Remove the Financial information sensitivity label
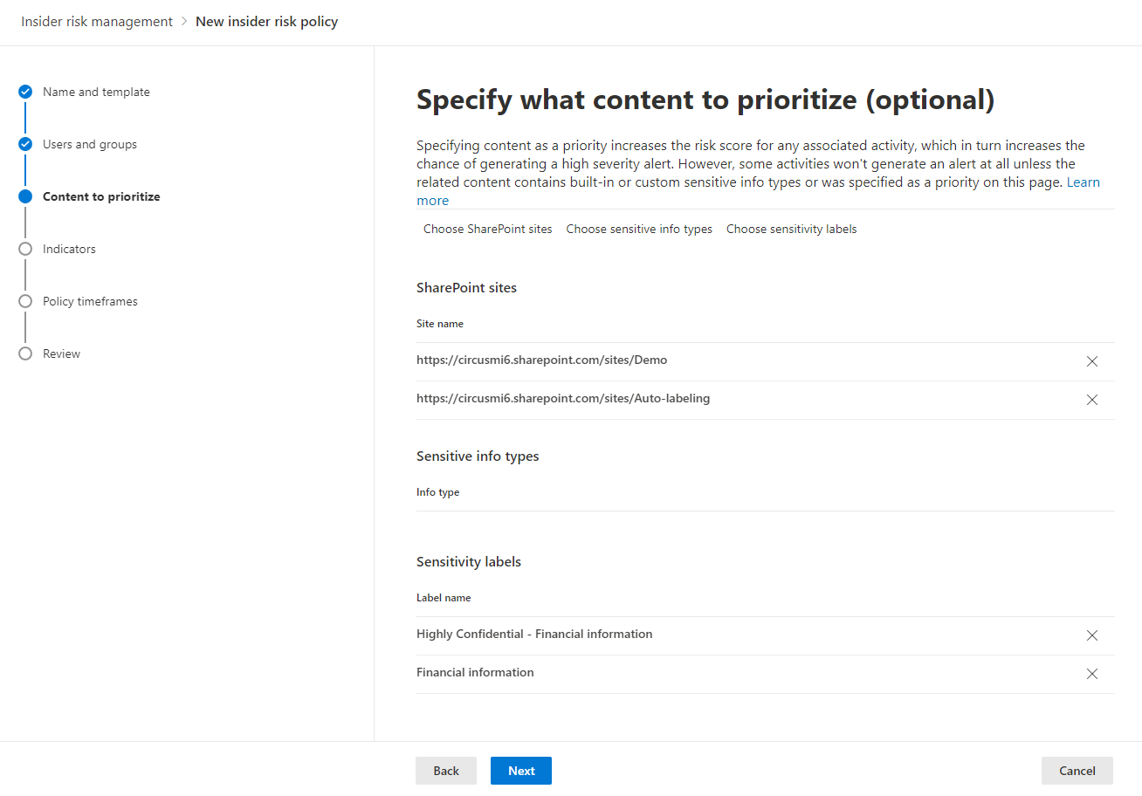This screenshot has width=1142, height=796. click(1092, 674)
